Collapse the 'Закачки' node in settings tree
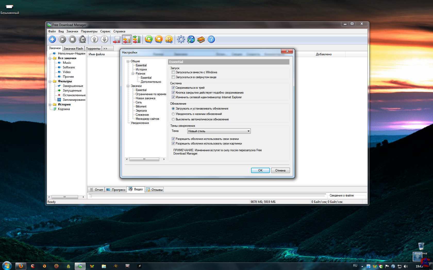 pos(128,86)
